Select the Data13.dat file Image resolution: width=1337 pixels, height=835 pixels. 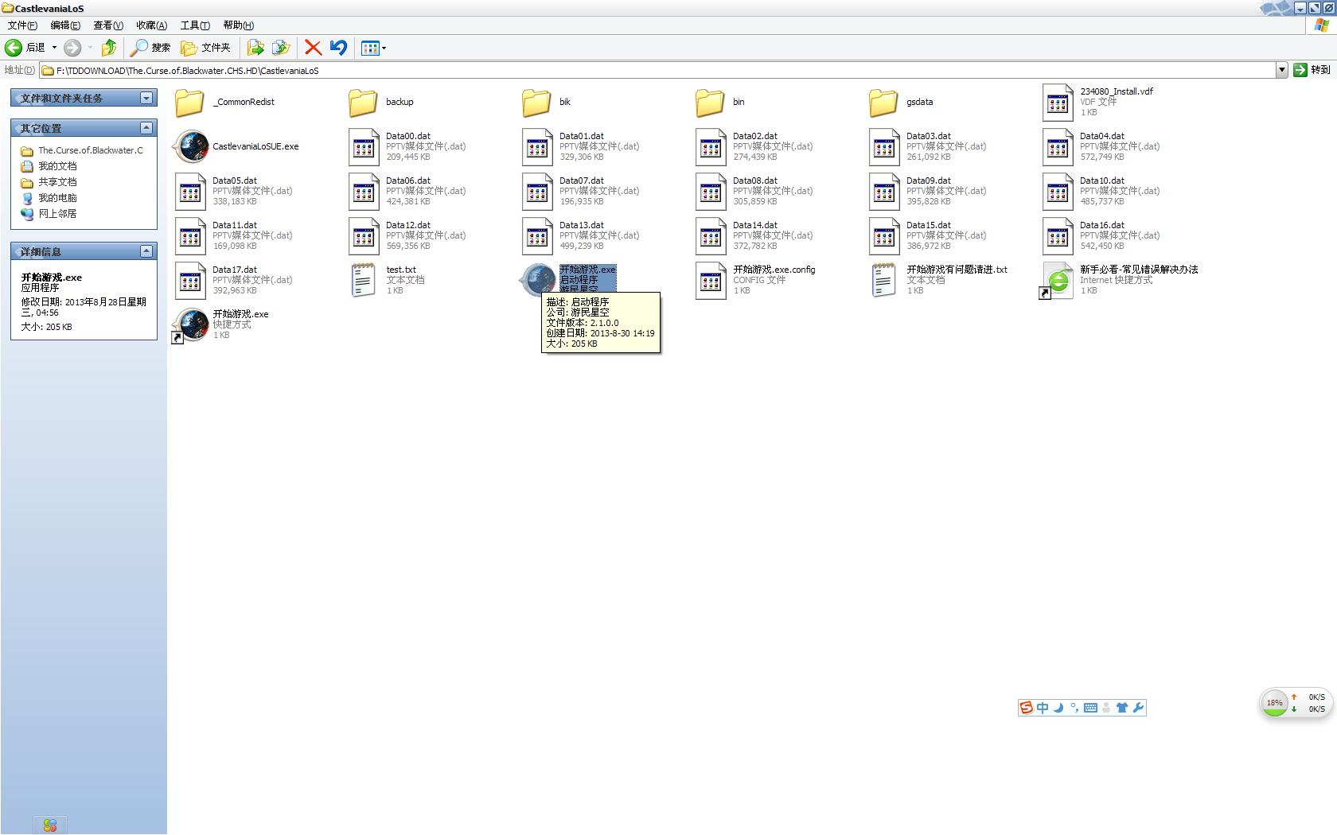click(x=580, y=235)
